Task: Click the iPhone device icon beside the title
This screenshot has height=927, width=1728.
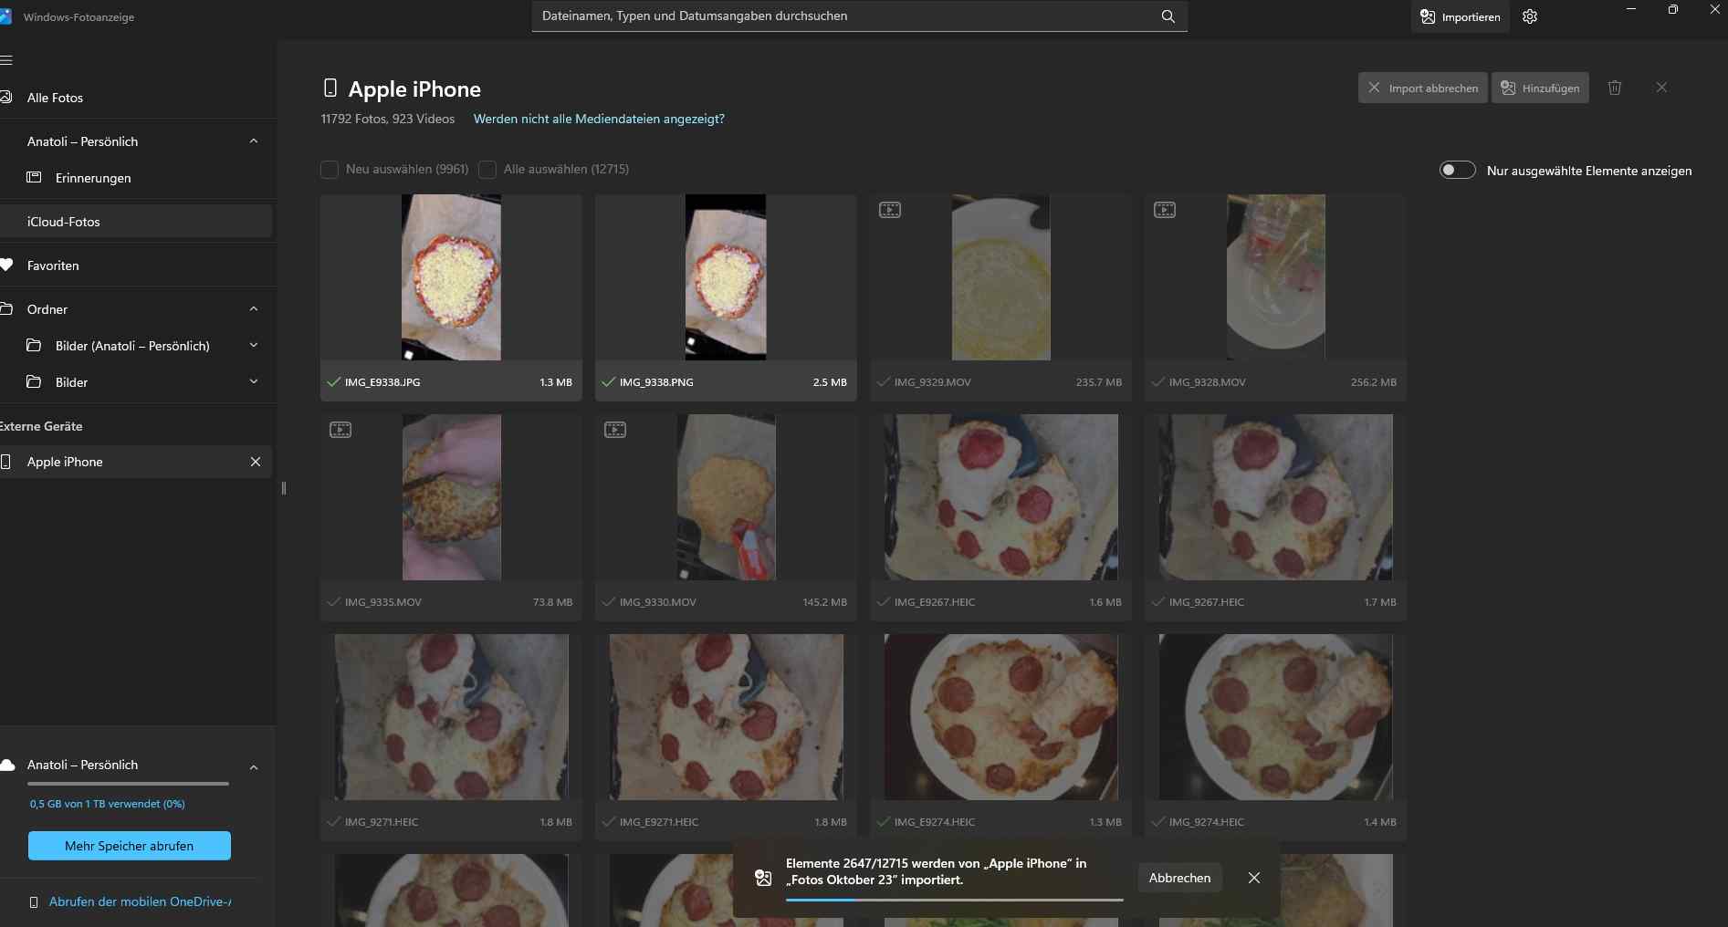Action: [330, 88]
